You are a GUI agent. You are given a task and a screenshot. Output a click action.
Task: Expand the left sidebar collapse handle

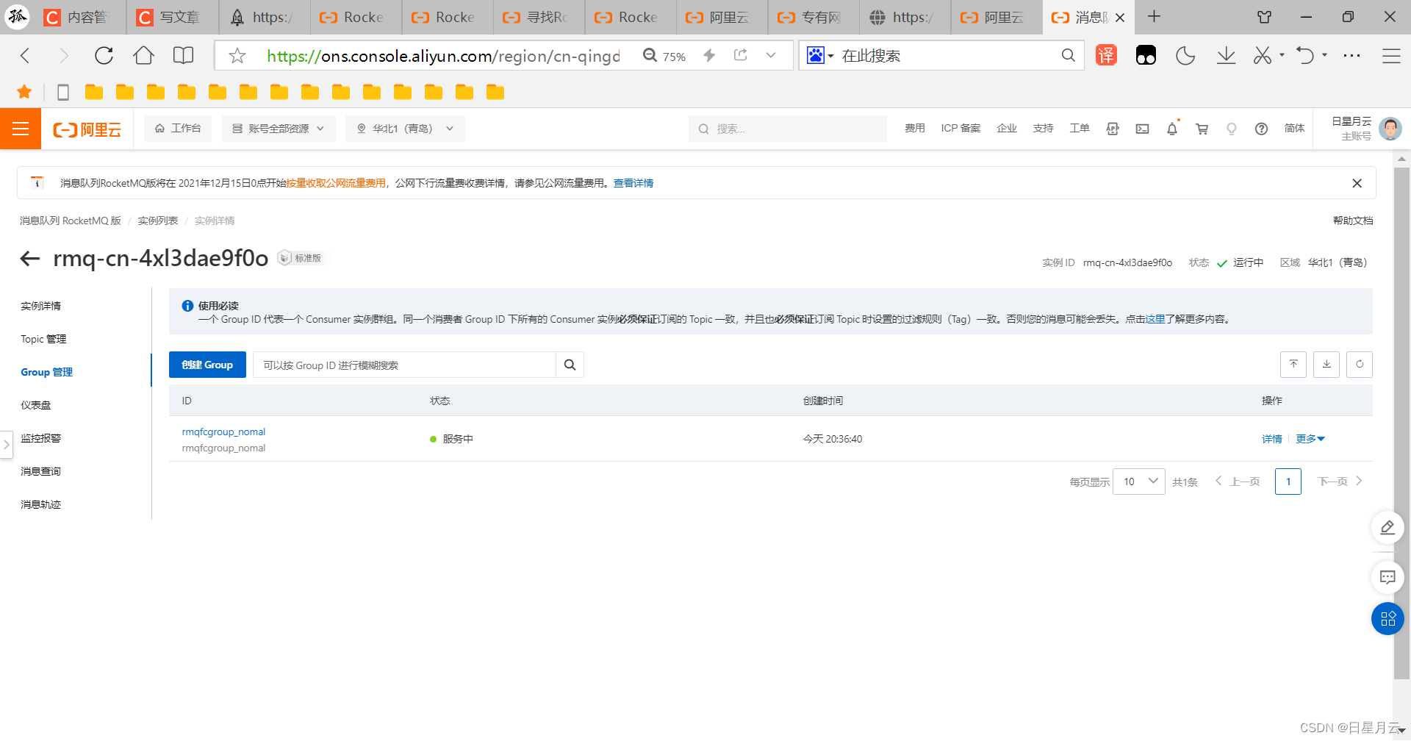click(x=6, y=444)
